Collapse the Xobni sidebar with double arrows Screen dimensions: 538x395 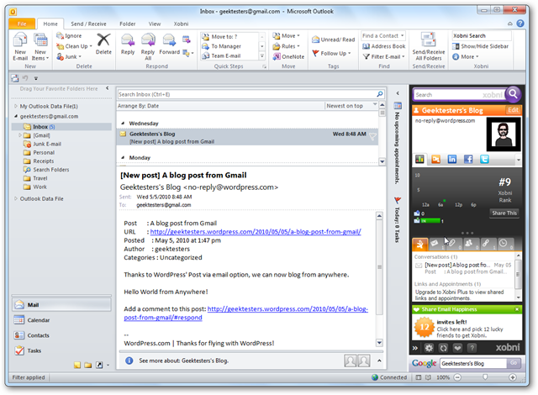click(415, 348)
